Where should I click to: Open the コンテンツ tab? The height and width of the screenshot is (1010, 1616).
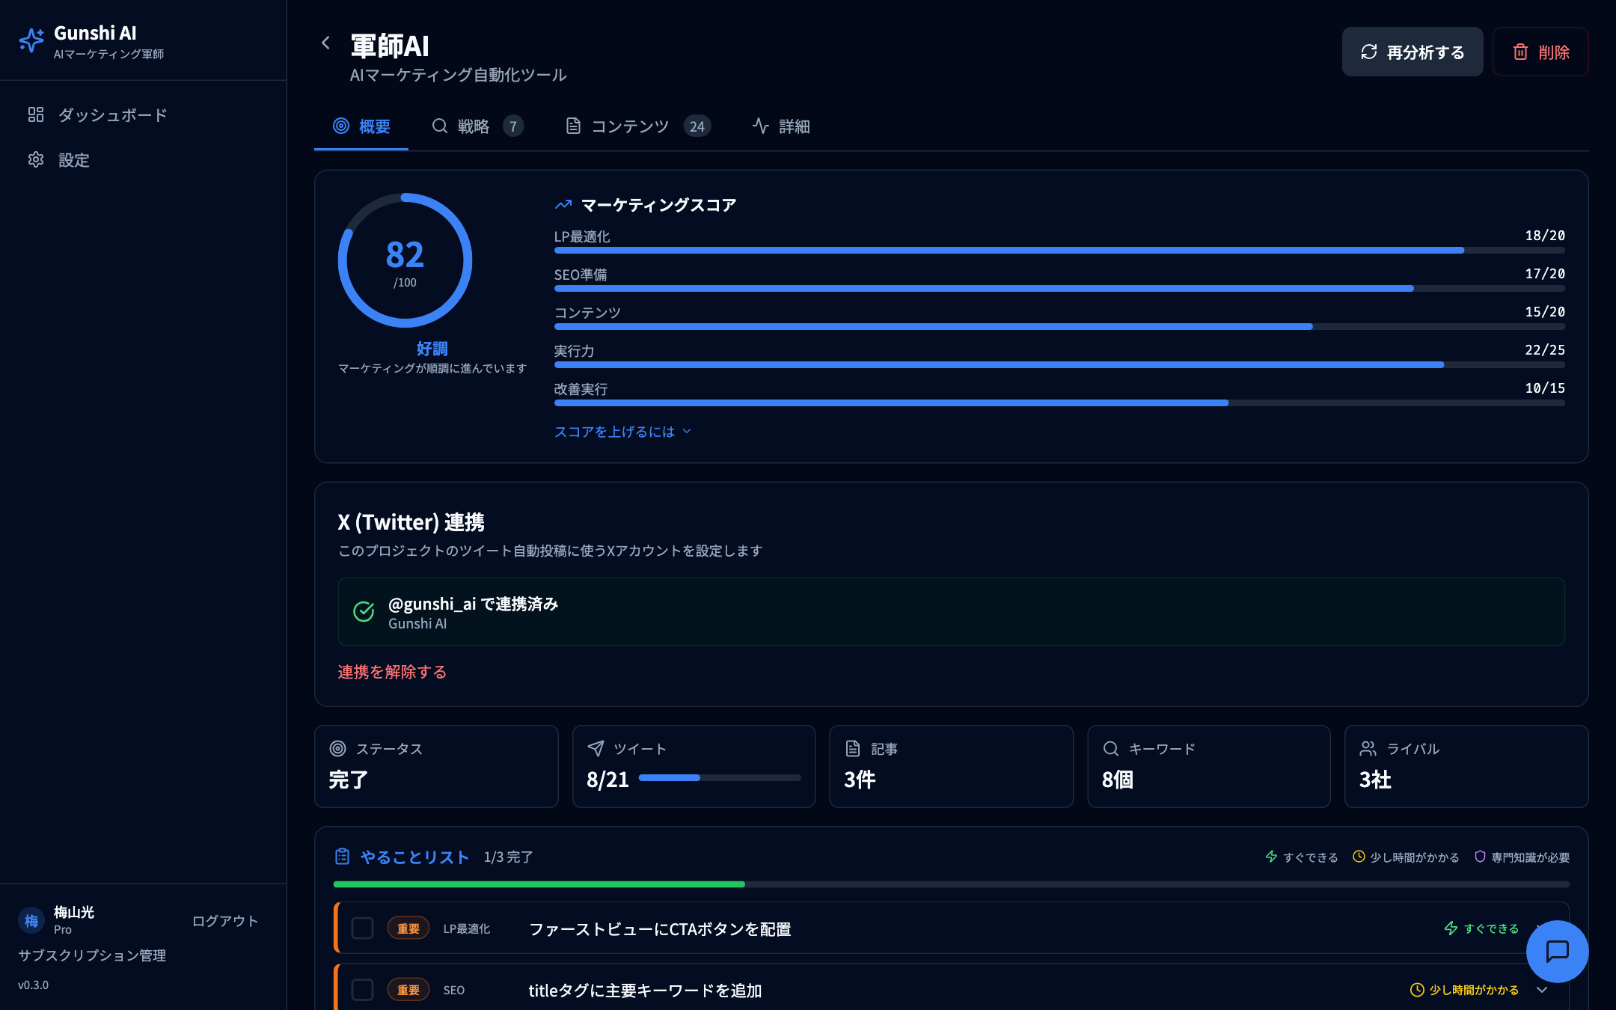pyautogui.click(x=629, y=126)
